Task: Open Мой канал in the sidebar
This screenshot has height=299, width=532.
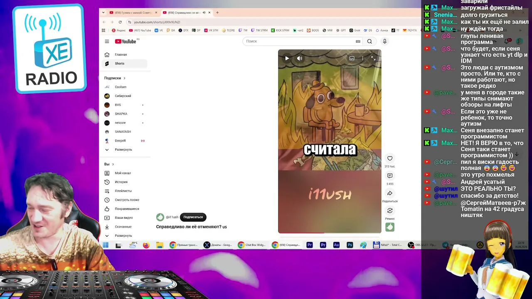Action: (125, 173)
